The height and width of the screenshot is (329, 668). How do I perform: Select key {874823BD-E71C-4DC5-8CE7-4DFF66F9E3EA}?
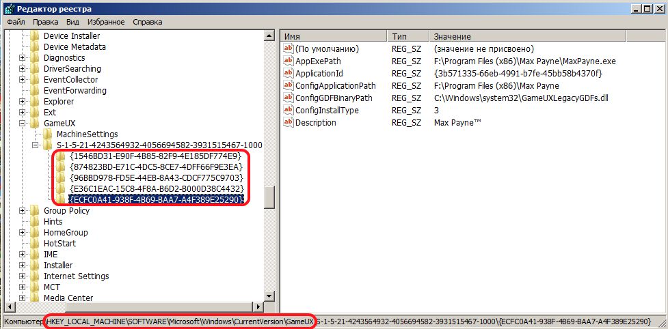pyautogui.click(x=156, y=167)
